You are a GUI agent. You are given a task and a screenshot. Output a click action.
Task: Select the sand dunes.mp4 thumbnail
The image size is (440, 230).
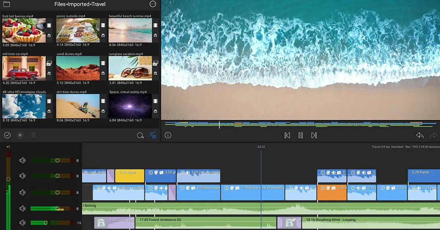pyautogui.click(x=78, y=68)
